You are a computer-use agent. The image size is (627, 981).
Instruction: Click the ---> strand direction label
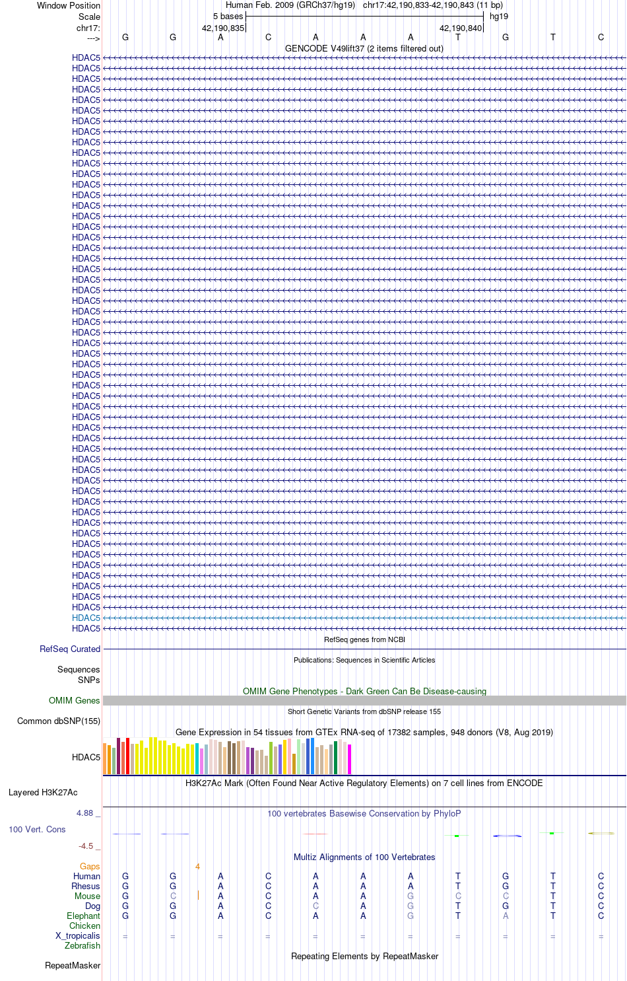(x=93, y=39)
